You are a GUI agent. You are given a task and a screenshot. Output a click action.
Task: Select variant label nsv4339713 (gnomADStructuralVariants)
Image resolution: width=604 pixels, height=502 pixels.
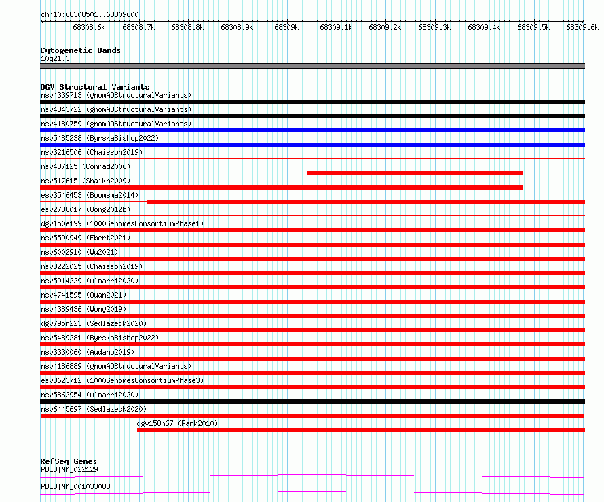[116, 95]
